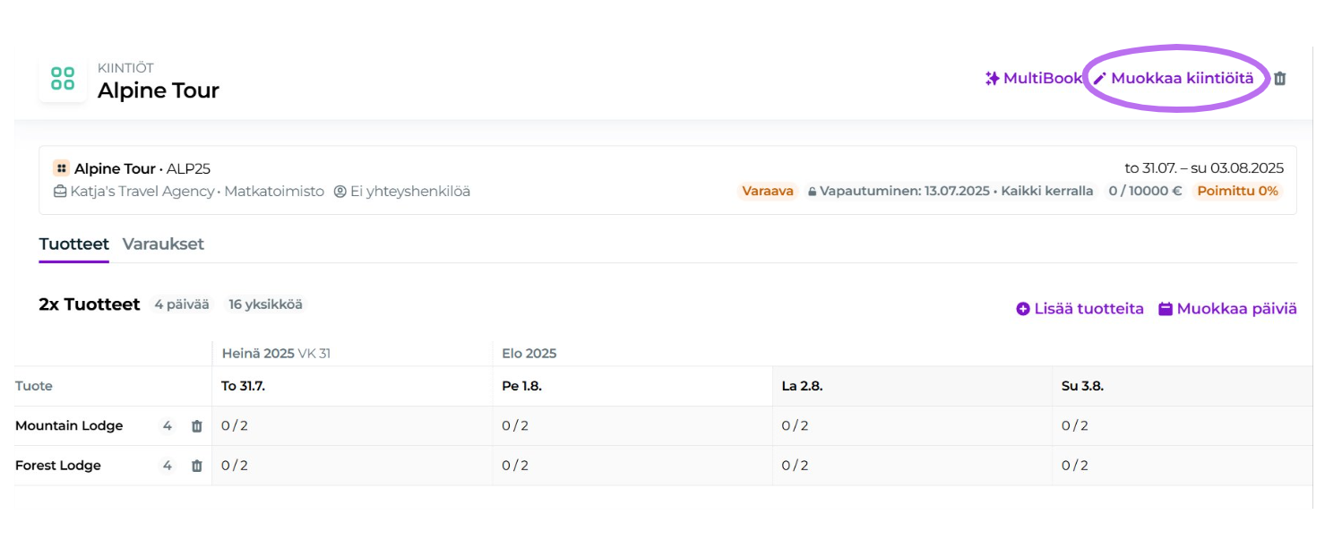Image resolution: width=1342 pixels, height=540 pixels.
Task: Delete the Mountain Lodge product row
Action: coord(197,426)
